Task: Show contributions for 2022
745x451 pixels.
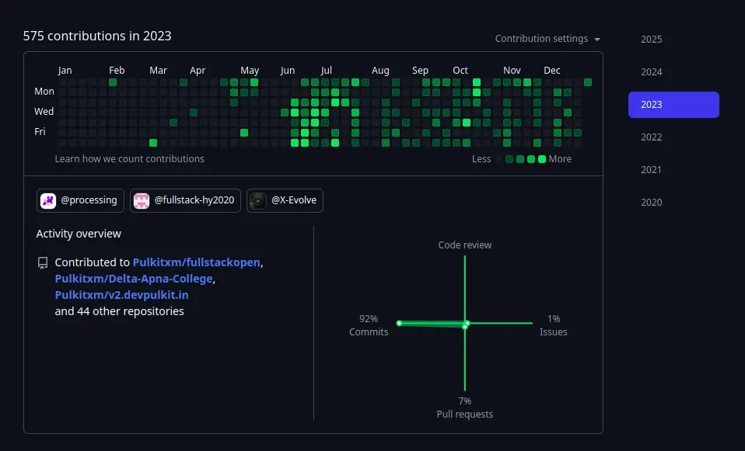Action: click(651, 137)
